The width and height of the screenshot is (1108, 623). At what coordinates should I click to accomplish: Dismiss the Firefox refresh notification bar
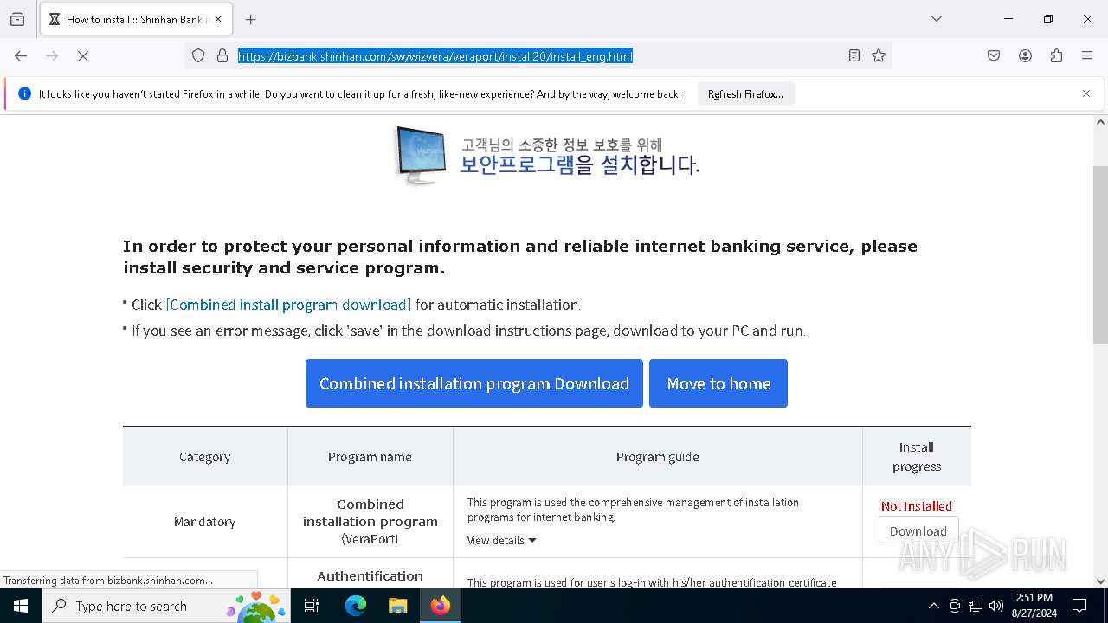(x=1086, y=93)
